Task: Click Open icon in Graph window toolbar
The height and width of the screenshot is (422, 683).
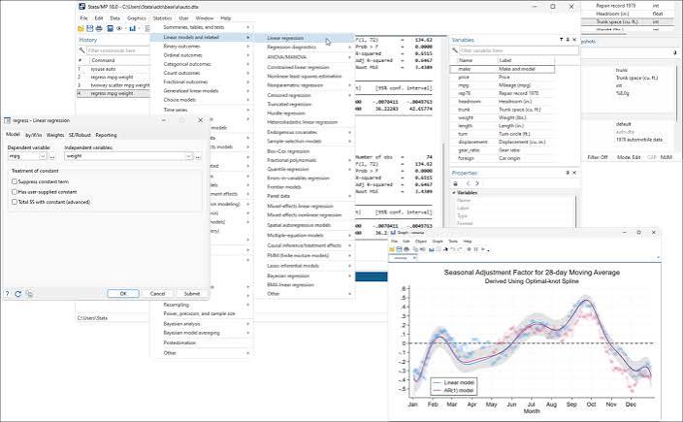Action: pos(392,249)
